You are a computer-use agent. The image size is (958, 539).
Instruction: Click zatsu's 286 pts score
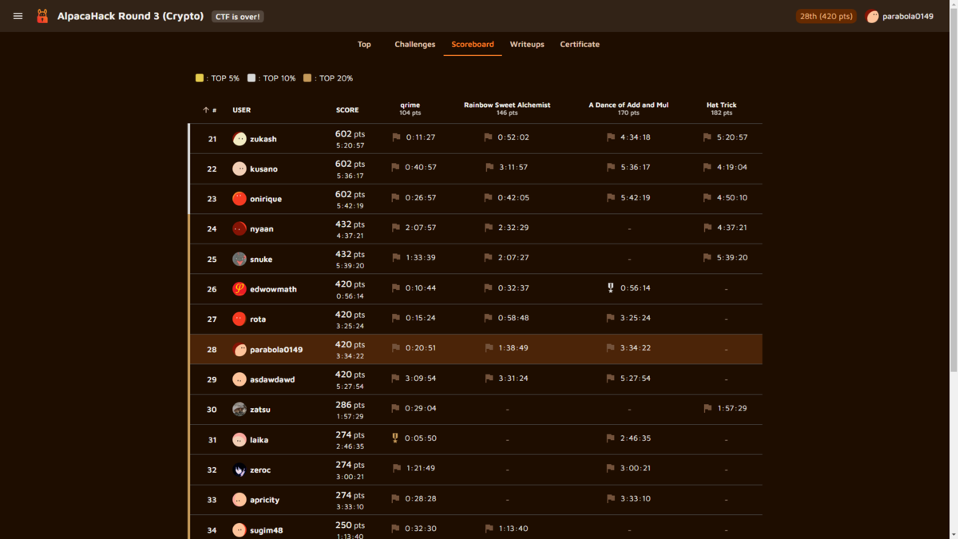click(350, 405)
